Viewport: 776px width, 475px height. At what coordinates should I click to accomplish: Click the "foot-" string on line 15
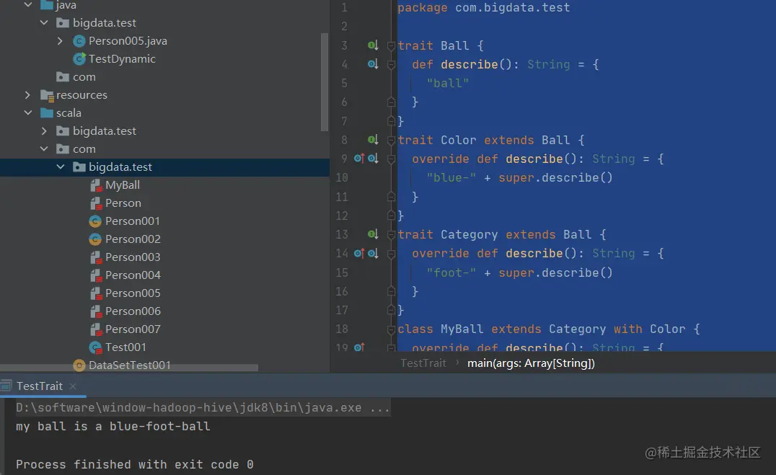(x=451, y=272)
